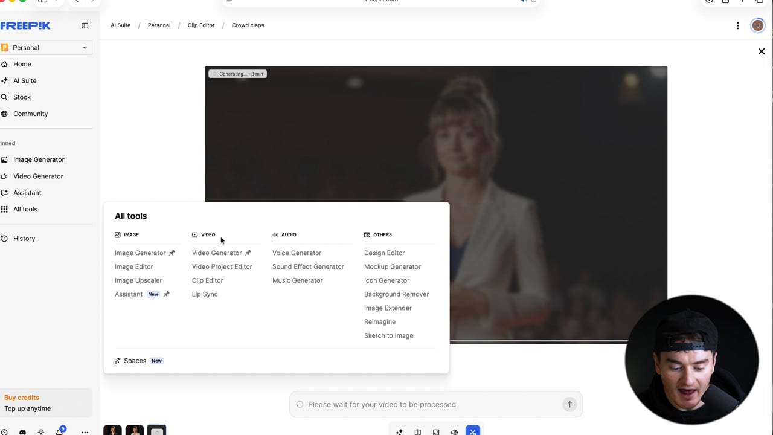
Task: Select Image Editor in All tools
Action: click(x=134, y=267)
